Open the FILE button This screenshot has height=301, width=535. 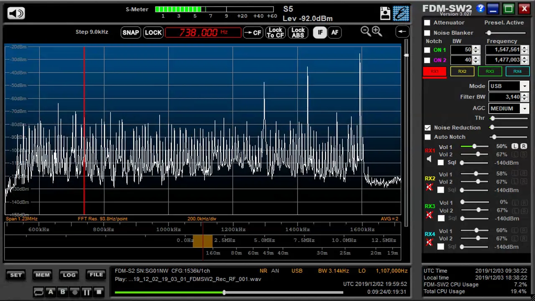tap(96, 275)
